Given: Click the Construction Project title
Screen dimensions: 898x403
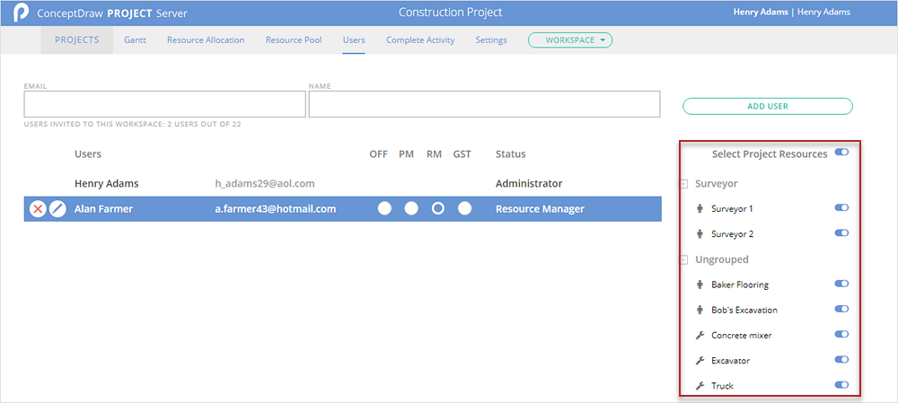Looking at the screenshot, I should tap(450, 12).
